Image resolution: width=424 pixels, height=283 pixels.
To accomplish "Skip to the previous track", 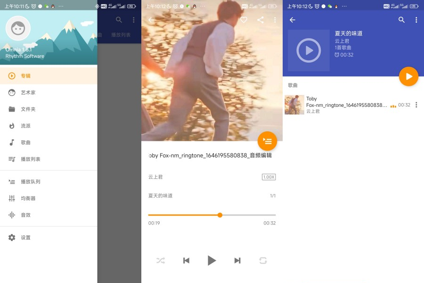I will pyautogui.click(x=186, y=260).
